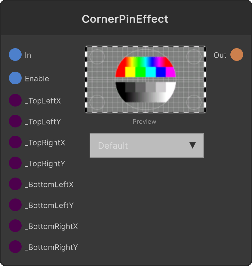Click the _TopRightX port circle
This screenshot has width=252, height=266.
(15, 142)
